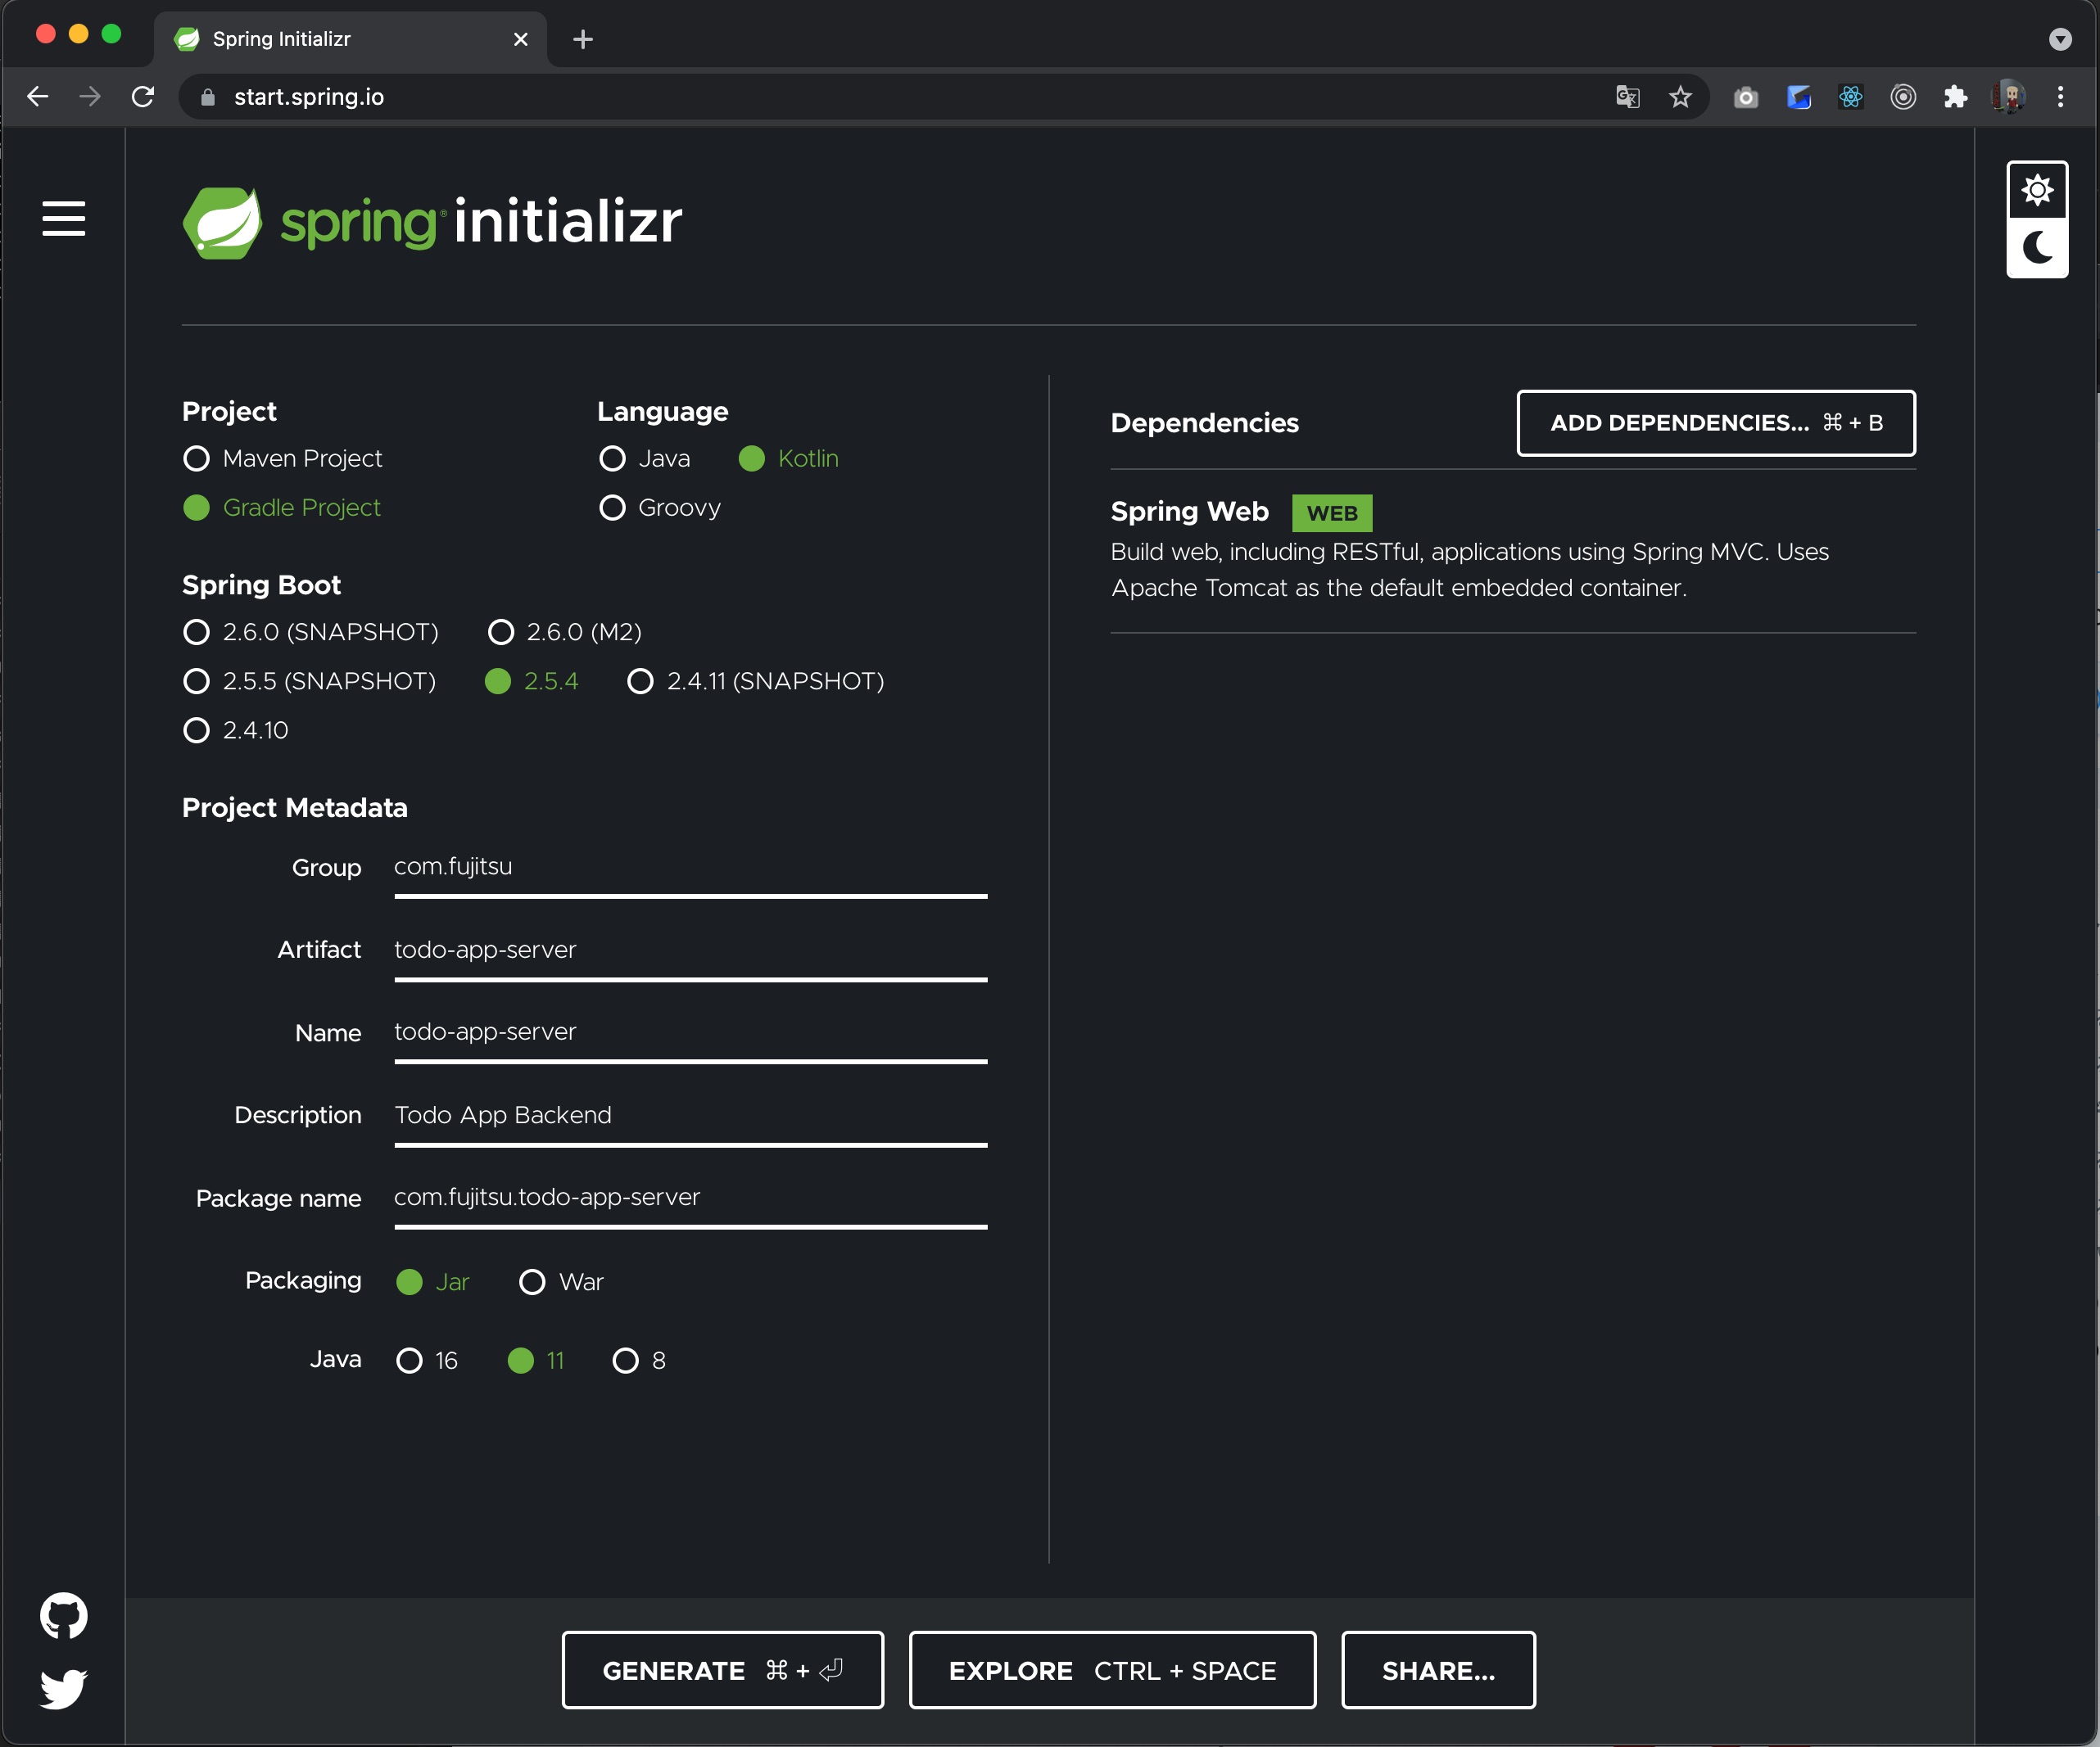Select Java version 8
This screenshot has height=1747, width=2100.
639,1361
